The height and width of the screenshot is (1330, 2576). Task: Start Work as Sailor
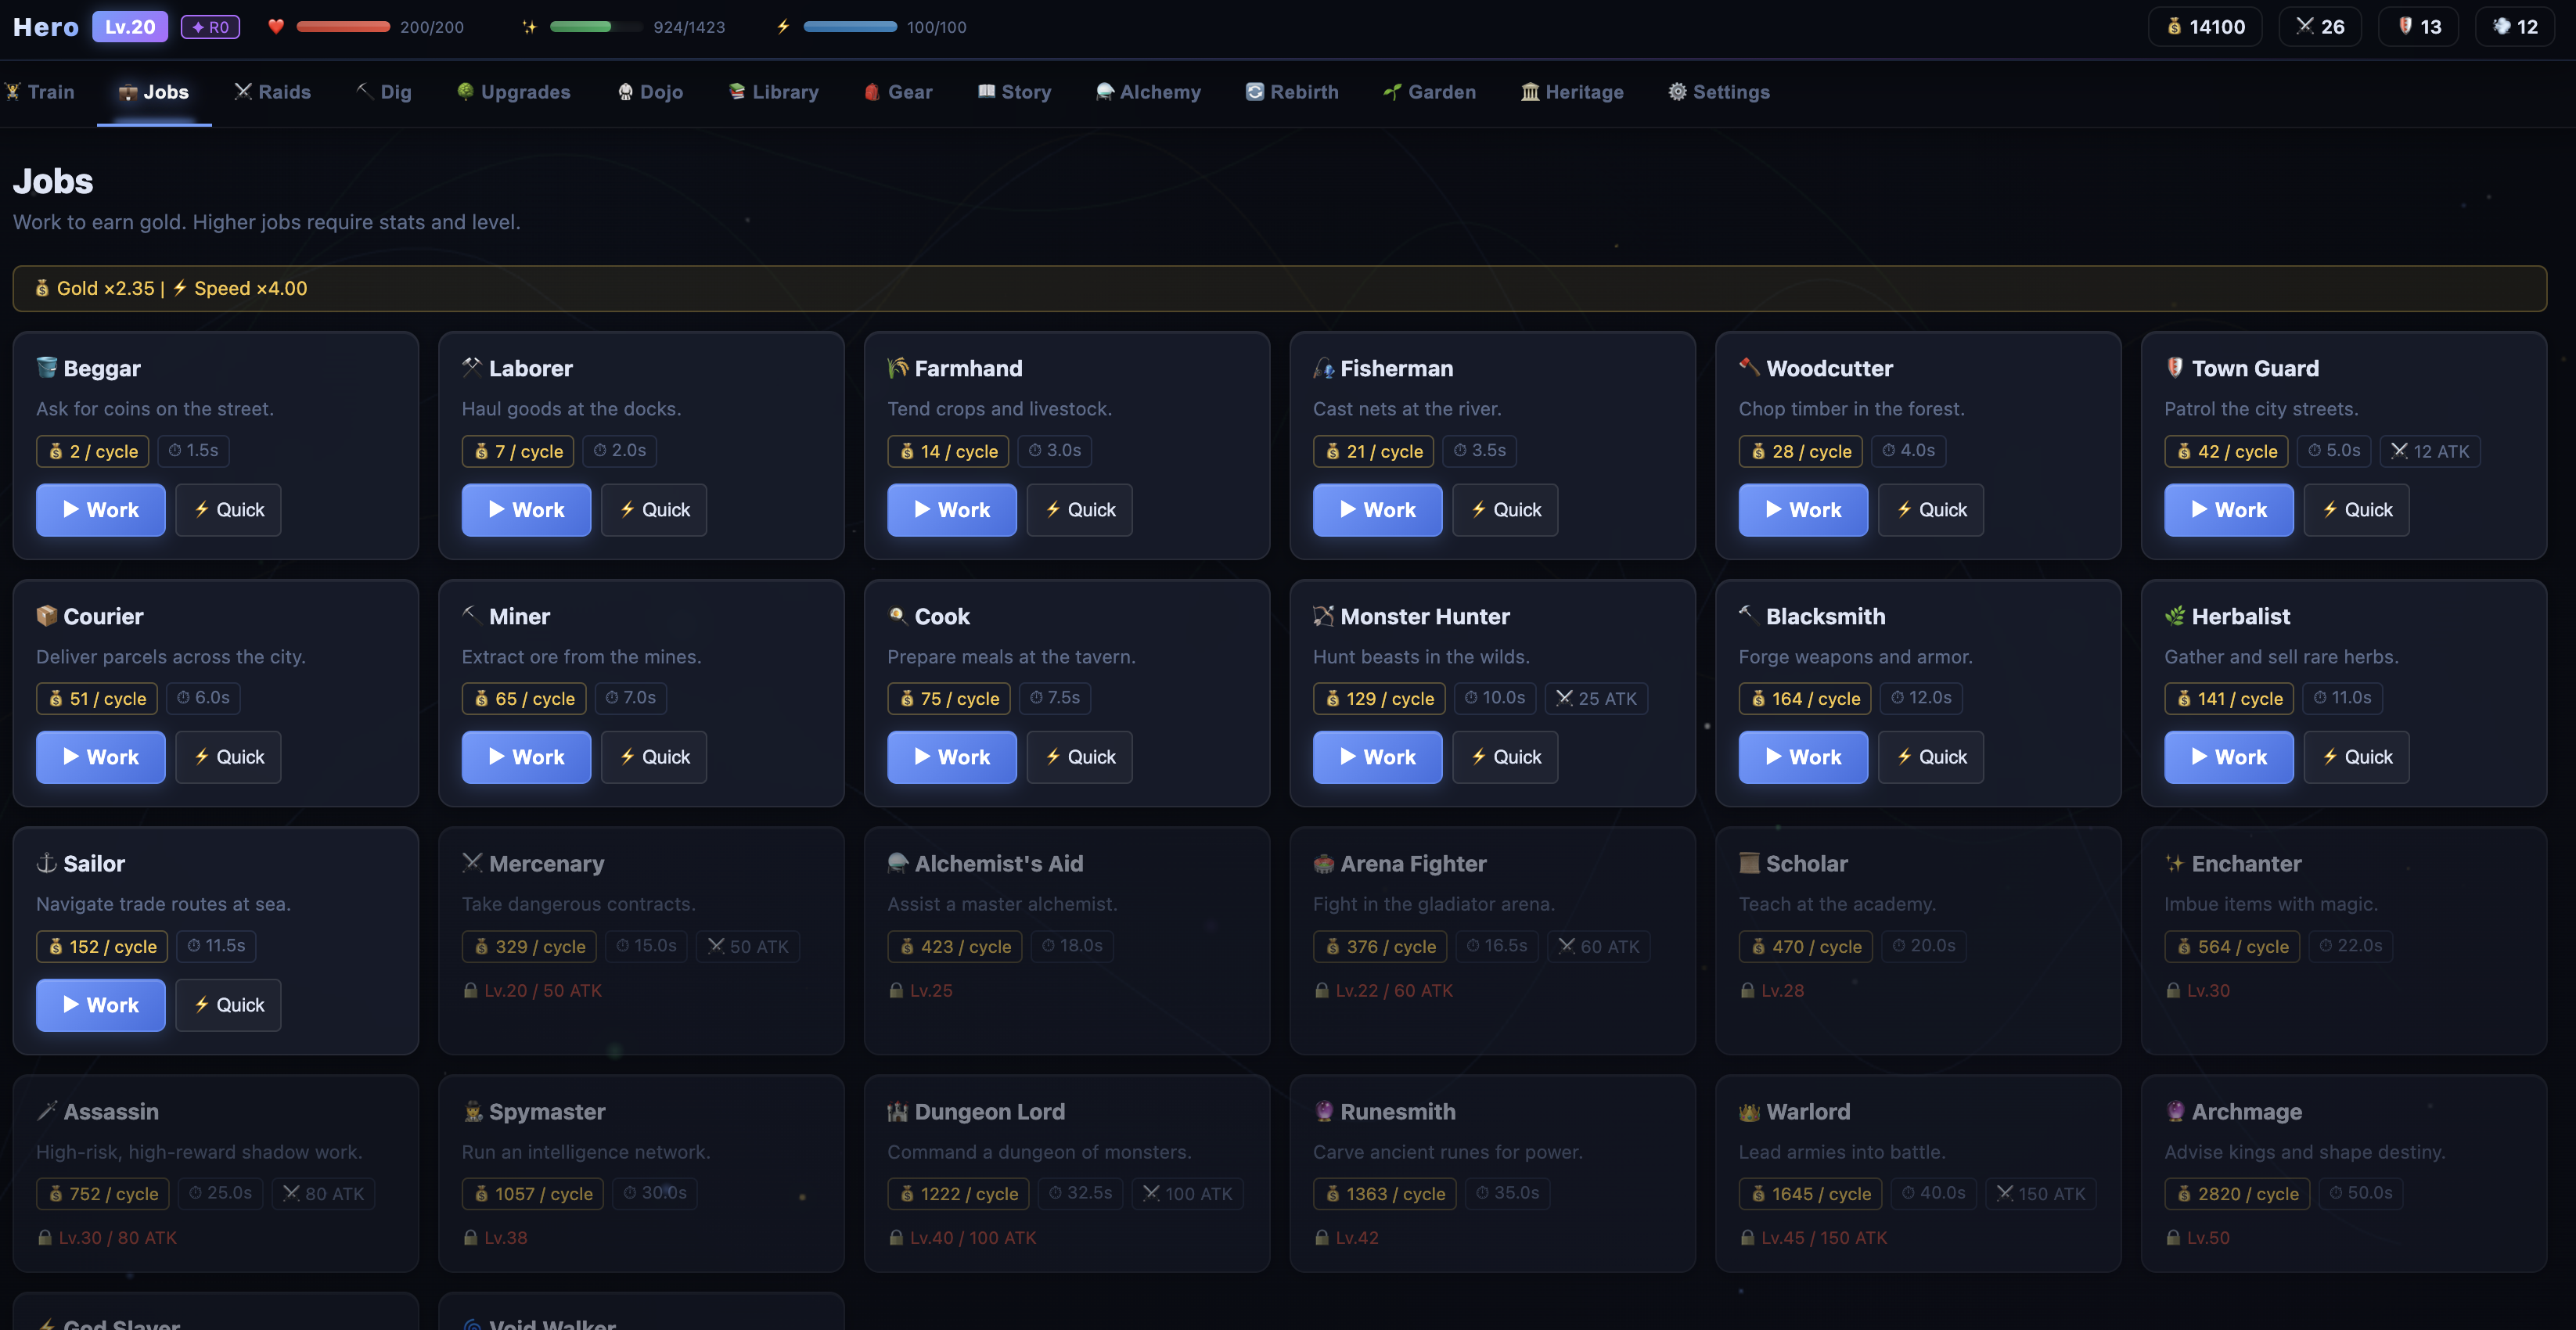coord(101,1005)
